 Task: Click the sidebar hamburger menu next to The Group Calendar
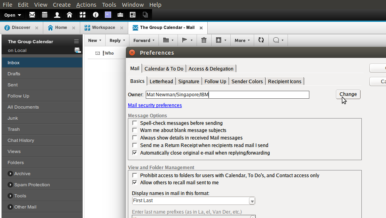pos(76,42)
